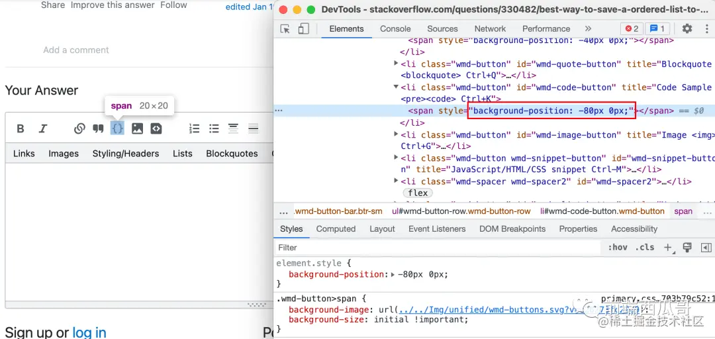Insert JavaScript/HTML/CSS snippet icon
Screen dimensions: 715x339
pyautogui.click(x=156, y=128)
